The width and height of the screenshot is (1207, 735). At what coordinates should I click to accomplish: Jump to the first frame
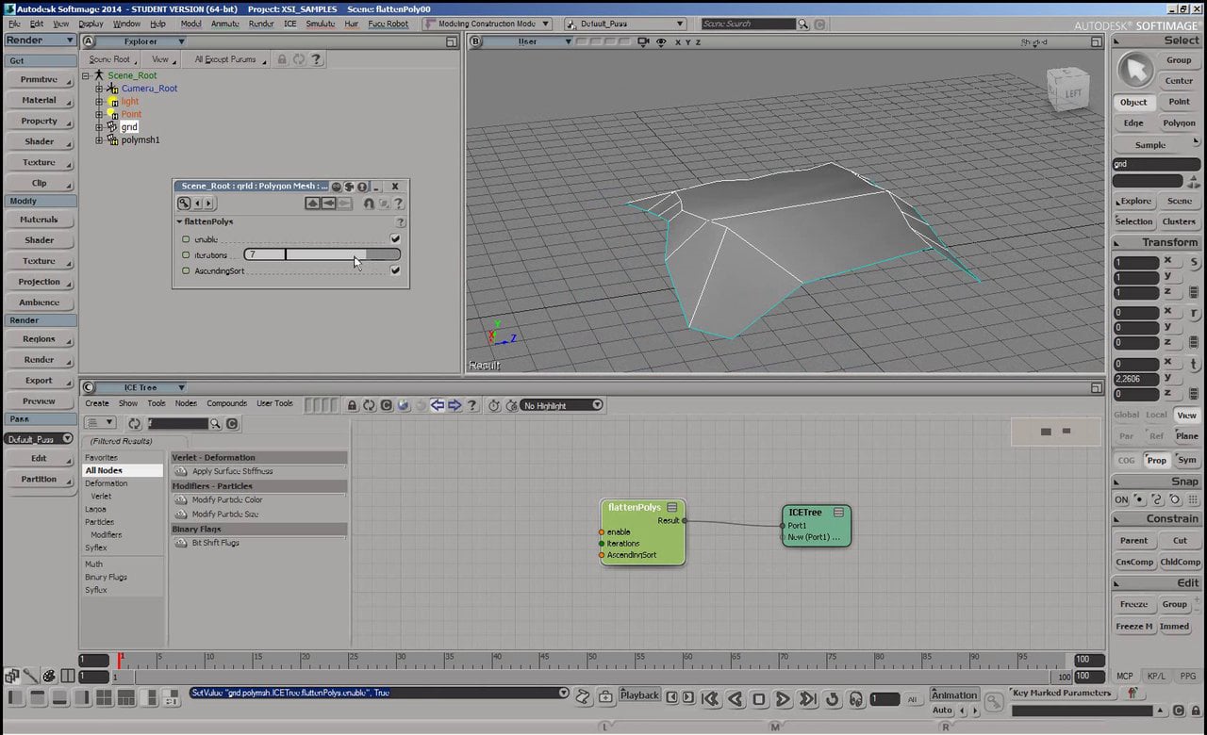pyautogui.click(x=710, y=699)
